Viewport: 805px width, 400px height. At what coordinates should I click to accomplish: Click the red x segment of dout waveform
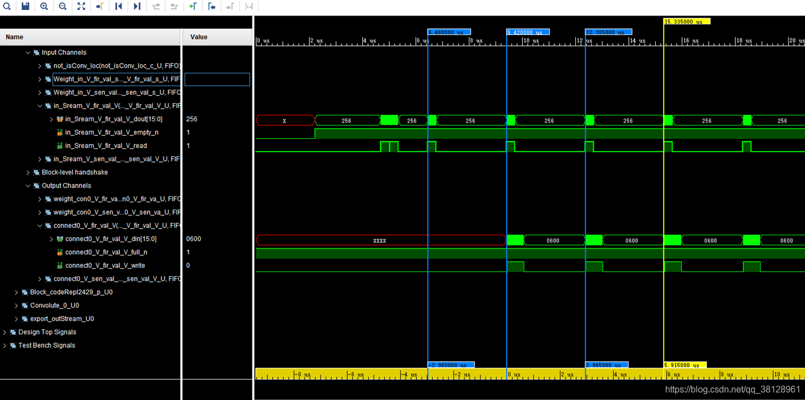click(285, 120)
